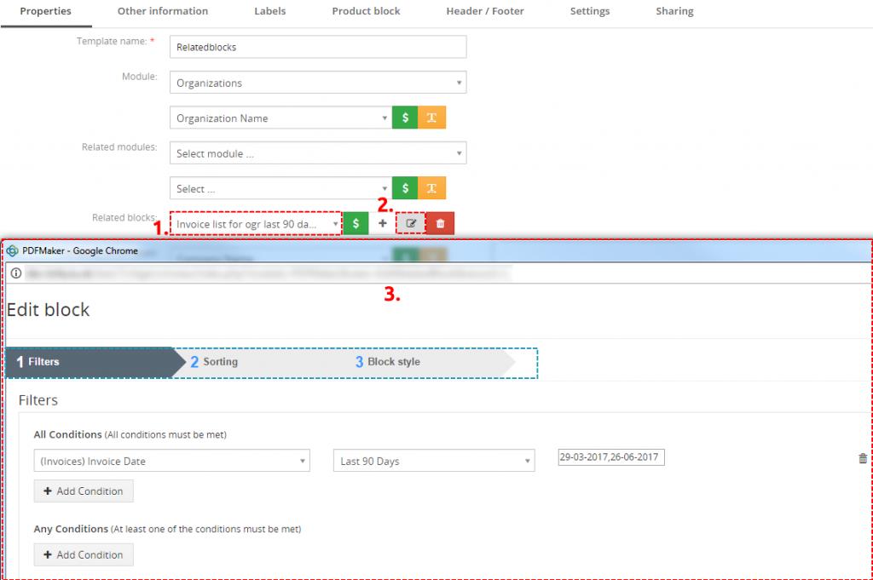
Task: Add Condition under Any Conditions
Action: click(x=84, y=555)
